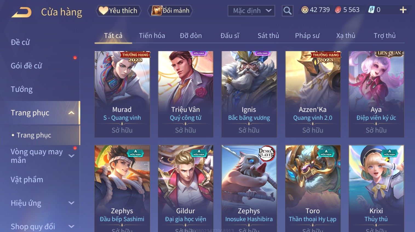Select the Pháp sư tab

point(307,36)
